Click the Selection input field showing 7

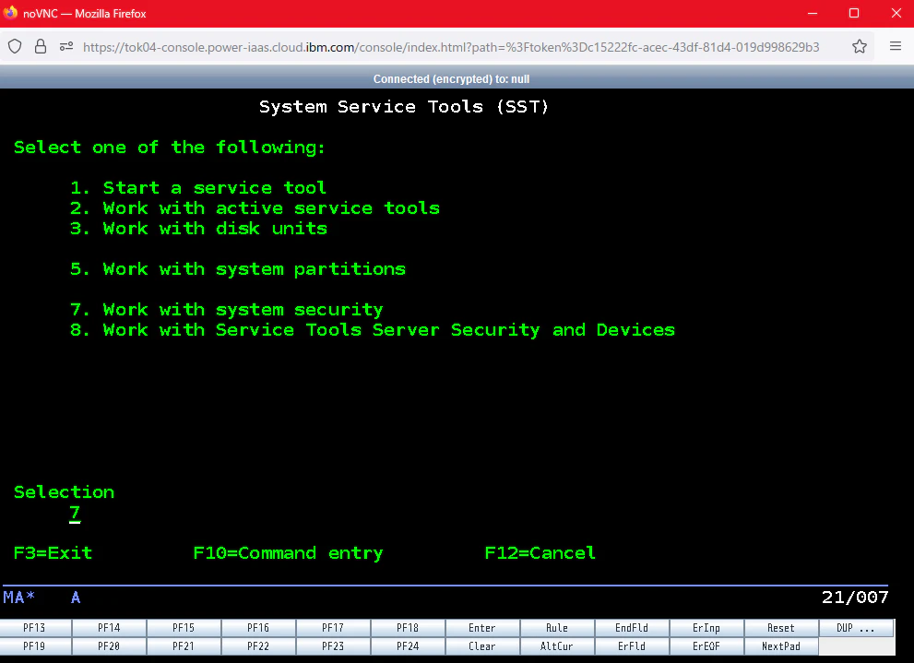tap(75, 514)
